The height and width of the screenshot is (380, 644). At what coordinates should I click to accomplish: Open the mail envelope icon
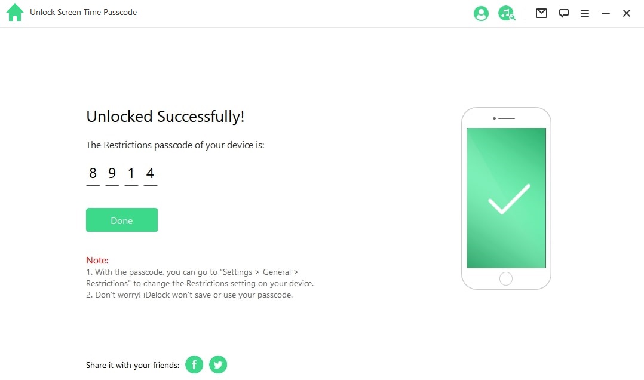(x=541, y=13)
